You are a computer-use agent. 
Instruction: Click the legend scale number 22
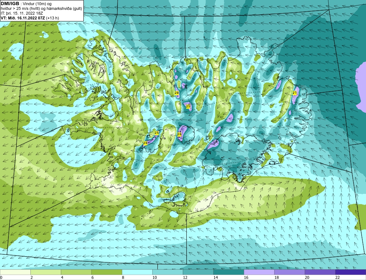pyautogui.click(x=337, y=278)
